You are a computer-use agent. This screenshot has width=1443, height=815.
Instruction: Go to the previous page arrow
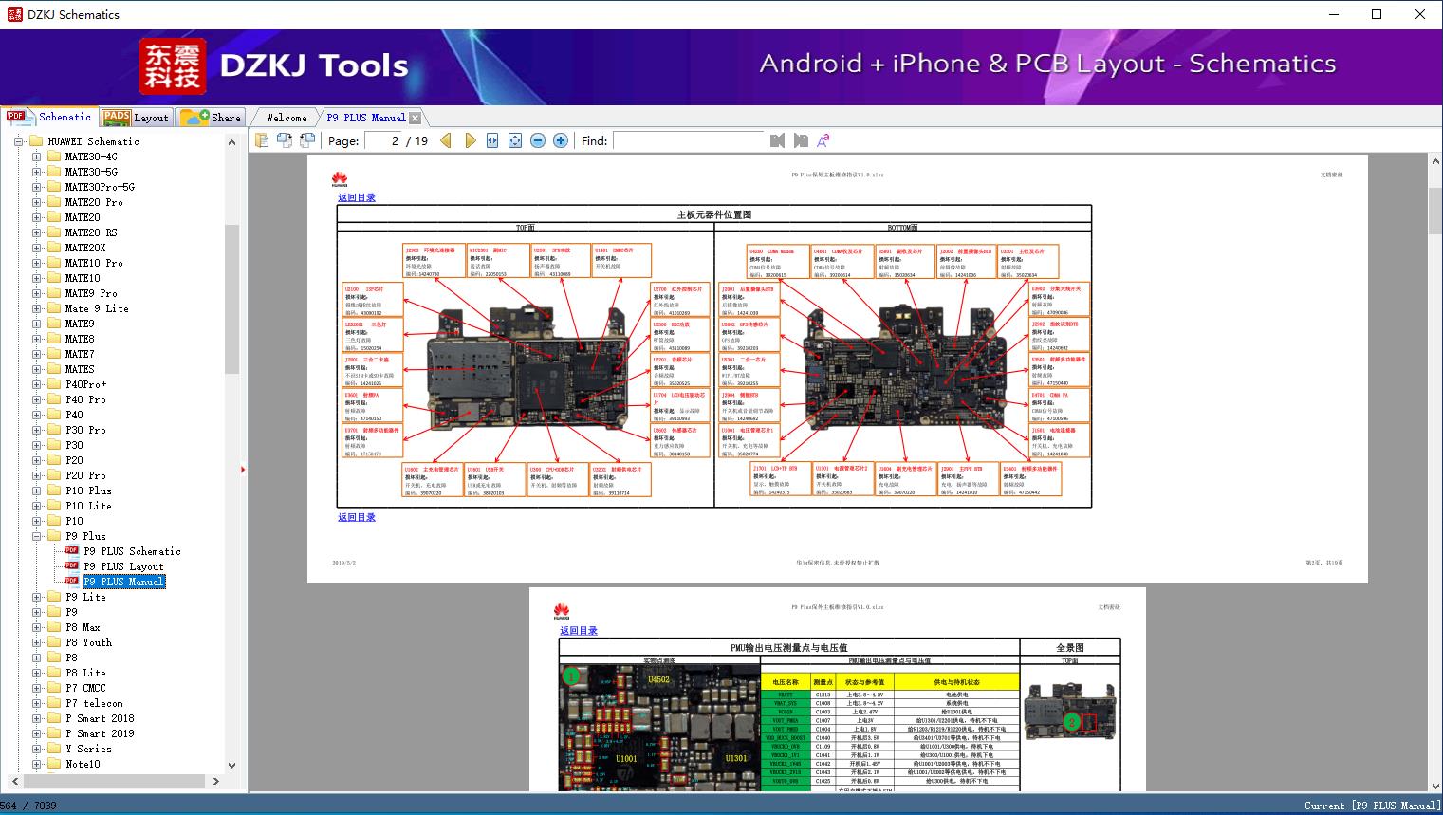[447, 140]
